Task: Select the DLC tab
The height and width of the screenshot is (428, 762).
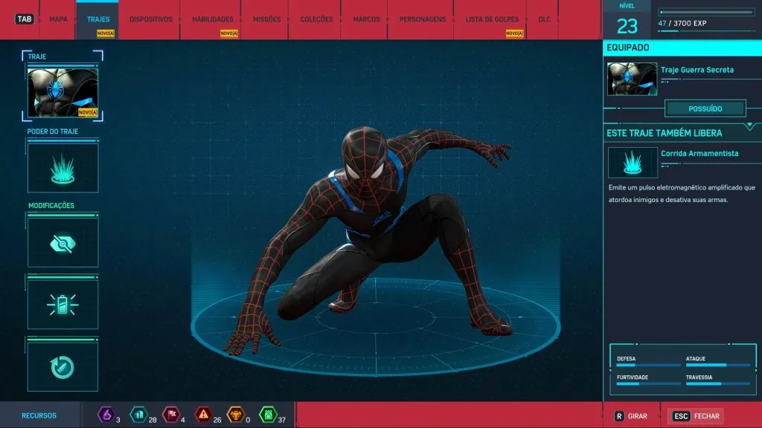Action: tap(544, 19)
